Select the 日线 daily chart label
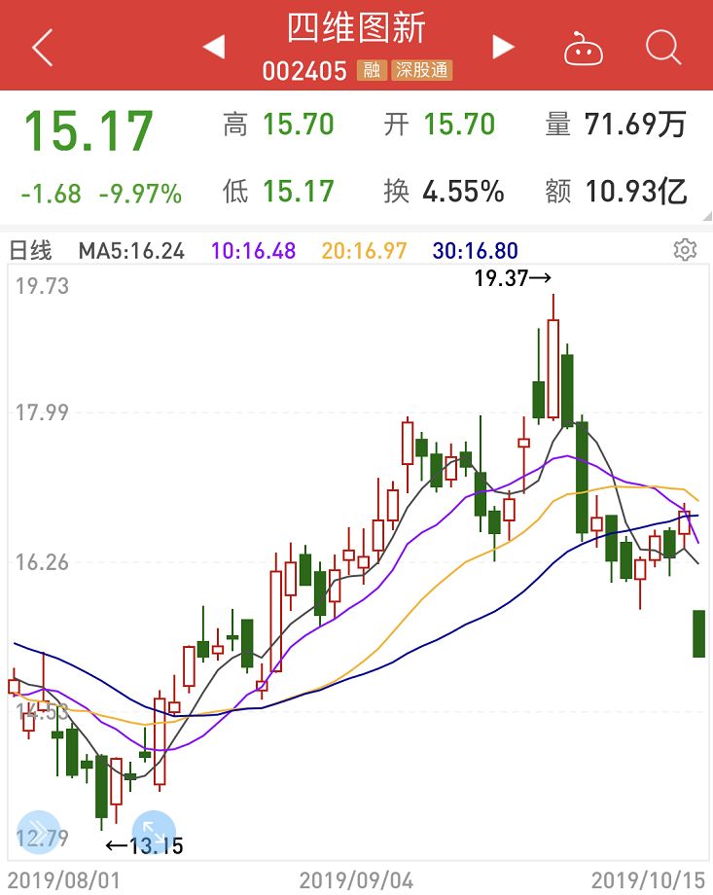Image resolution: width=713 pixels, height=895 pixels. (x=31, y=251)
